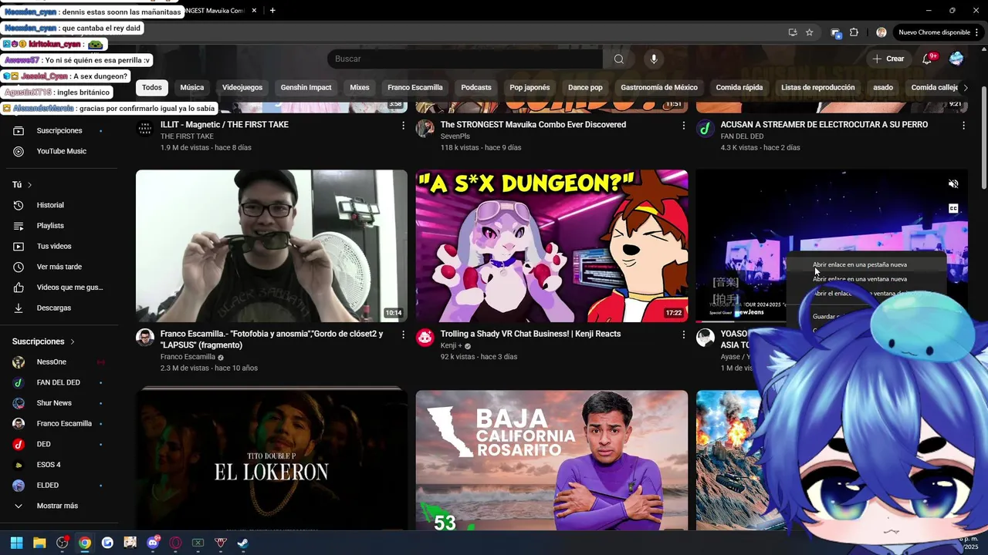988x555 pixels.
Task: Show more filter chips with right arrow
Action: tap(965, 88)
